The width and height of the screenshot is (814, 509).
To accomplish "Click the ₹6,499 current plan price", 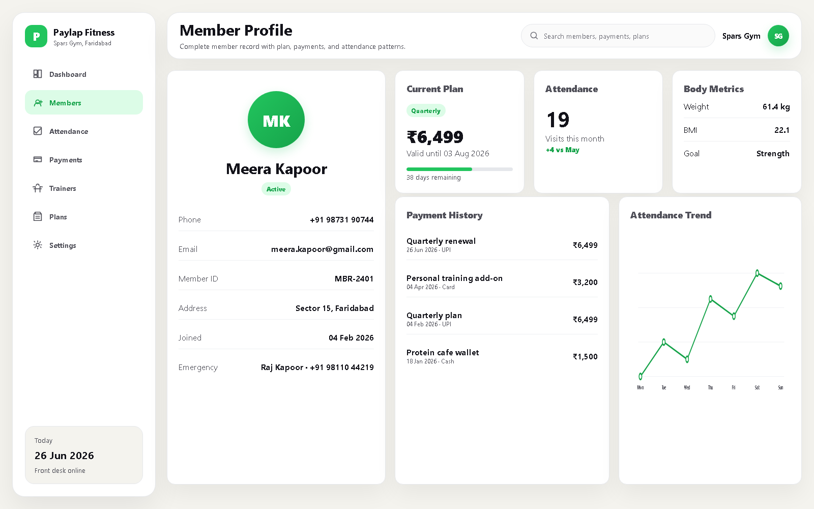I will click(435, 137).
